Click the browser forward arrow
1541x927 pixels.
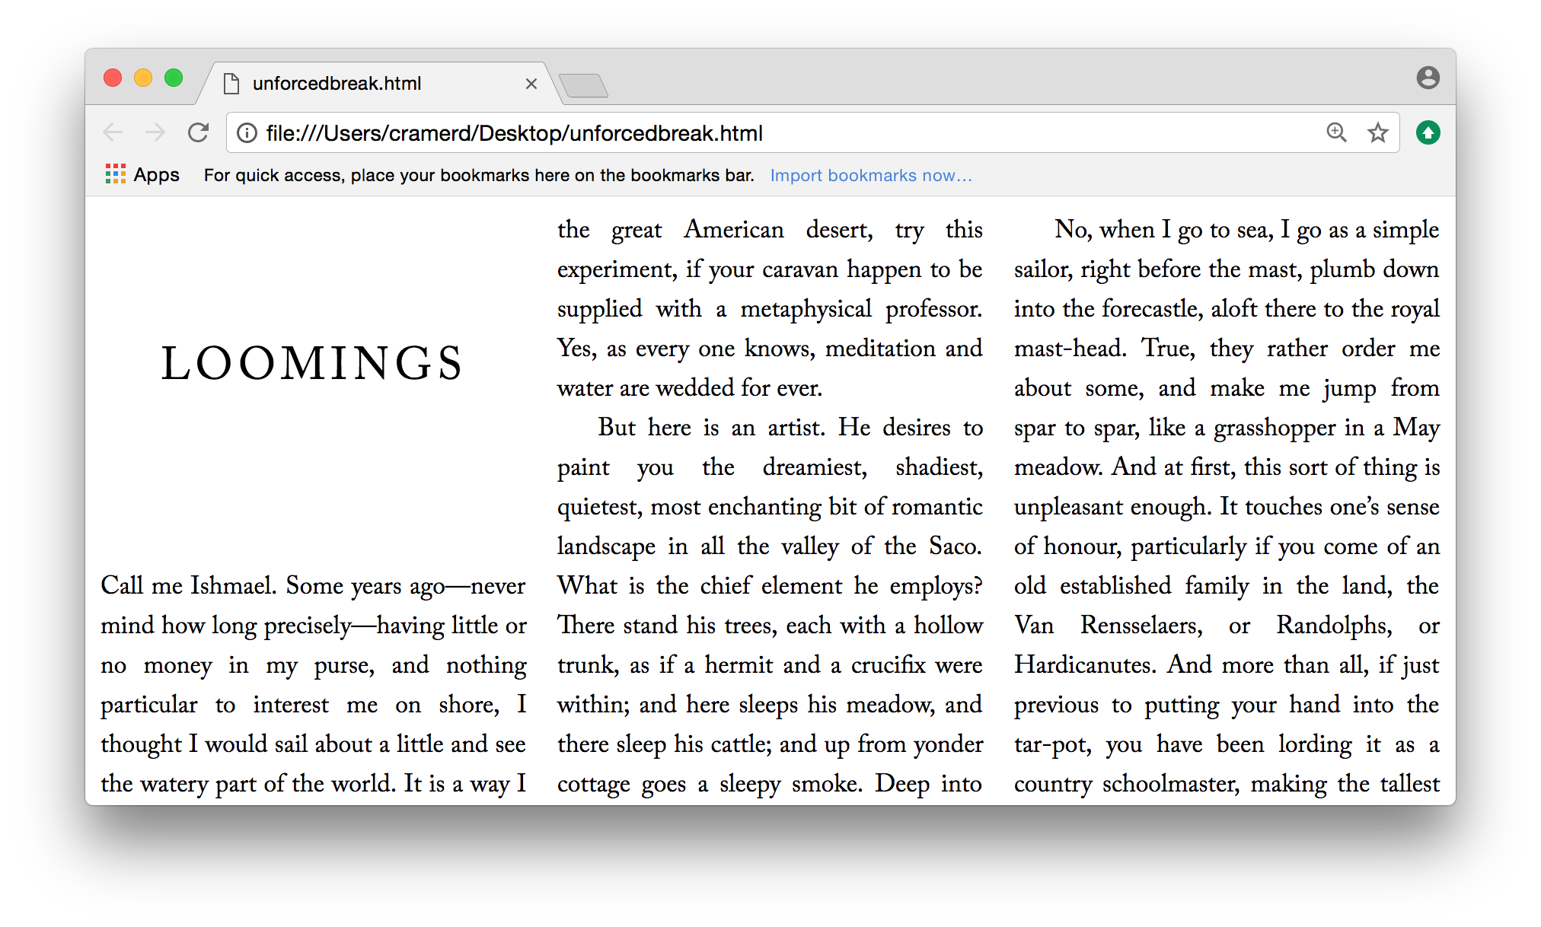coord(155,133)
